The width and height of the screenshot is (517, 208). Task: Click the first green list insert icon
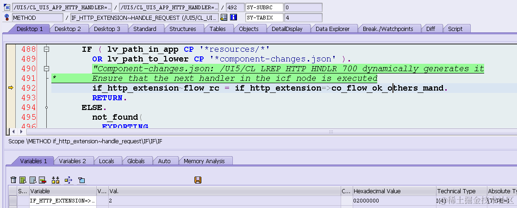coord(23,180)
